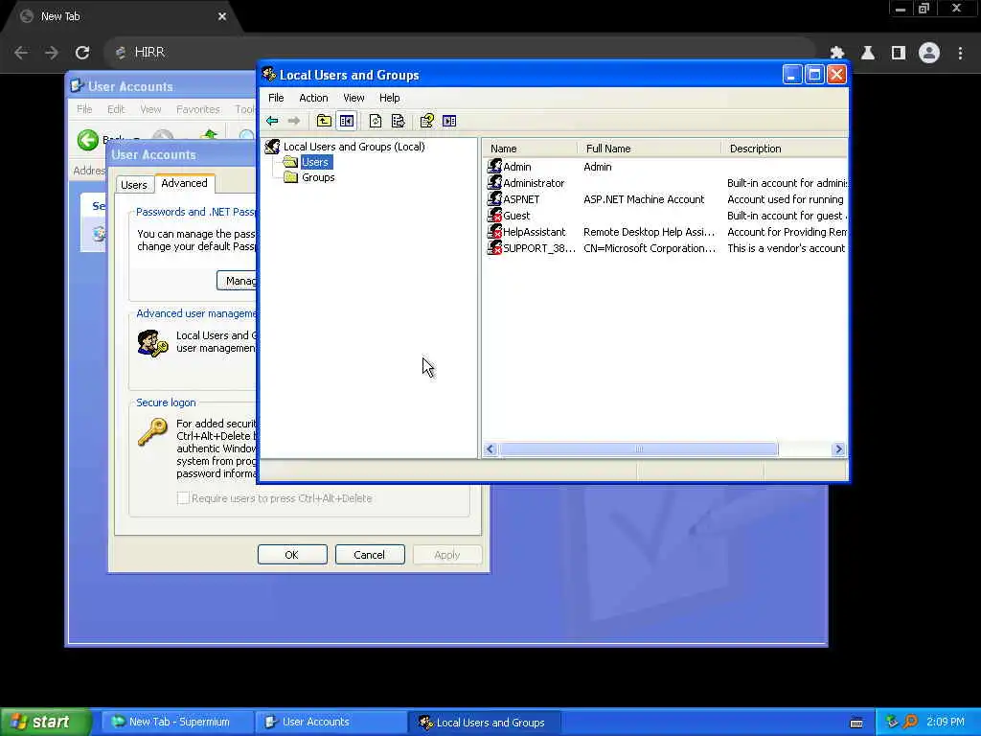Image resolution: width=981 pixels, height=736 pixels.
Task: Open the File menu in Local Users and Groups
Action: (276, 98)
